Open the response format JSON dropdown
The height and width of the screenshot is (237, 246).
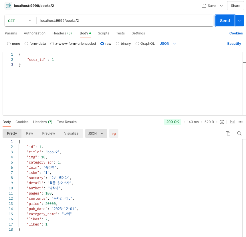click(96, 133)
